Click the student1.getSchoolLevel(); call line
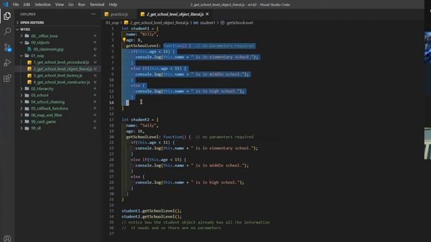Viewport: 431px width, 242px height. (x=152, y=210)
